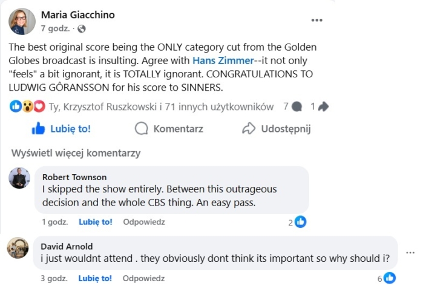Click the public globe privacy icon
This screenshot has height=286, width=426.
(x=82, y=28)
